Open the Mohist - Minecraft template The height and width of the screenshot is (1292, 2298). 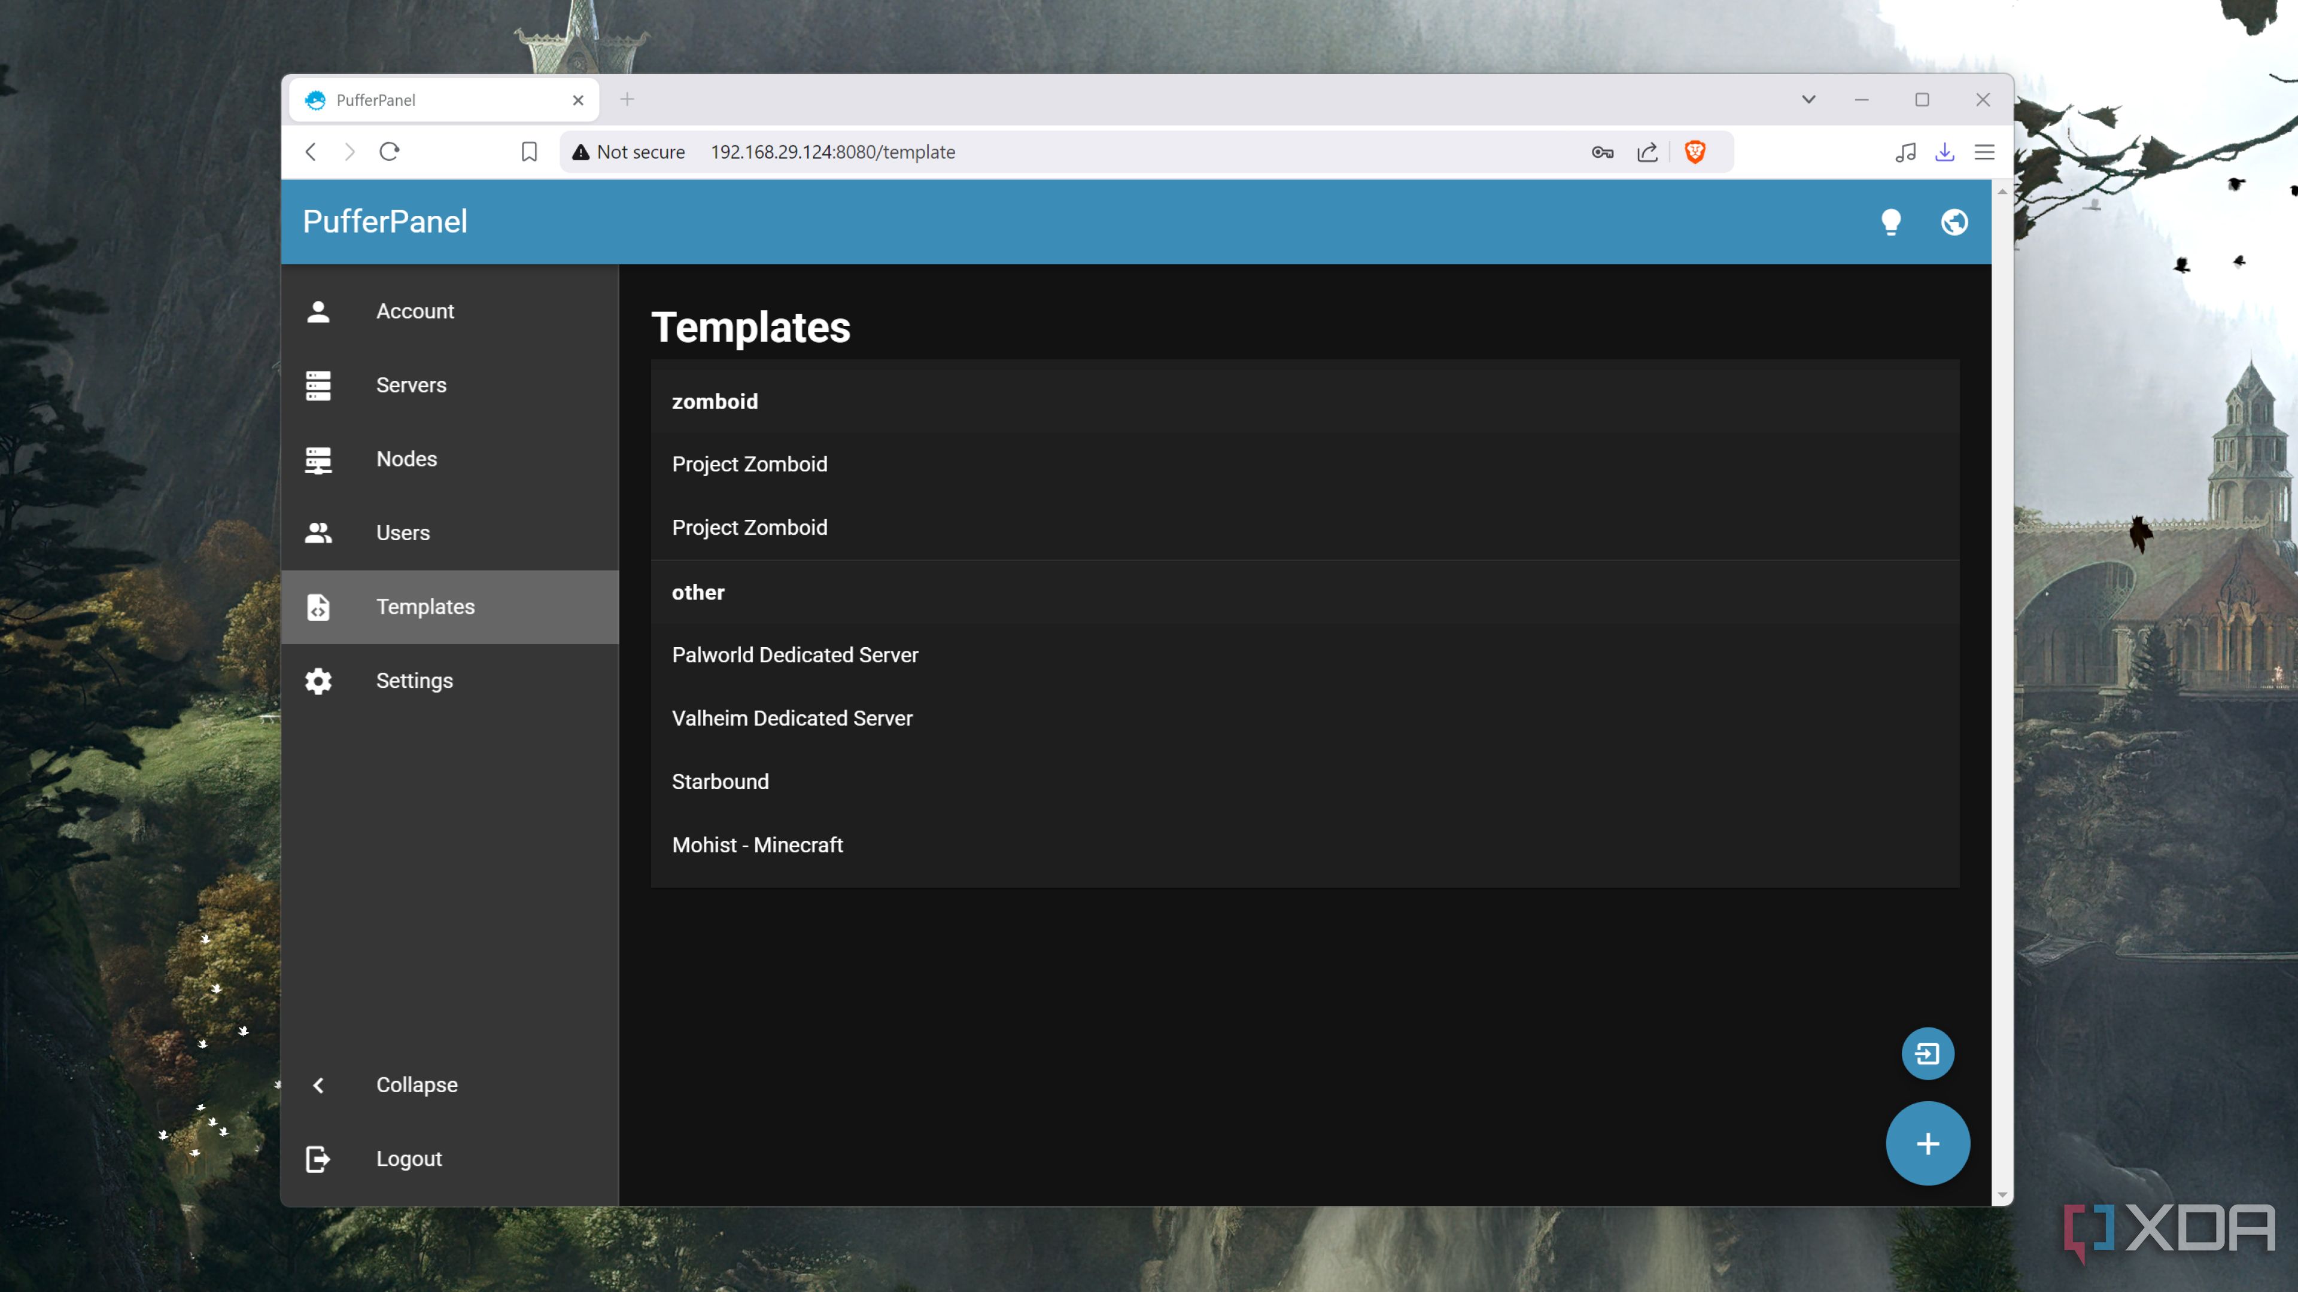coord(756,845)
